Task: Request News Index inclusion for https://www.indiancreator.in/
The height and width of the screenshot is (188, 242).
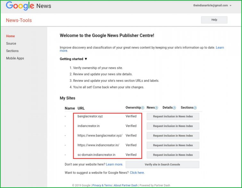Action: click(x=173, y=145)
